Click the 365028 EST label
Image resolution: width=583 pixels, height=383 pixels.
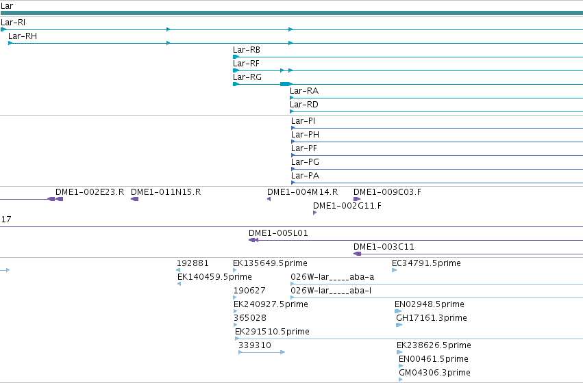[x=250, y=319]
